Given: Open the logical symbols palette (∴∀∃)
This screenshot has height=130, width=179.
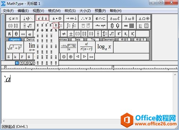Looking at the screenshot, I should point(86,18).
